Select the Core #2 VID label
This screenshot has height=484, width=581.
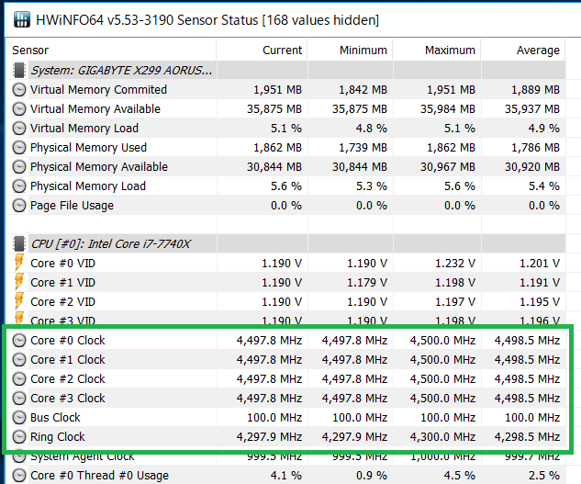click(62, 301)
